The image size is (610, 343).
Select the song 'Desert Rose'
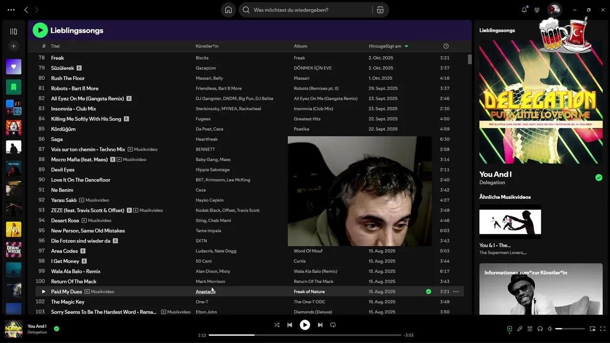pos(65,221)
